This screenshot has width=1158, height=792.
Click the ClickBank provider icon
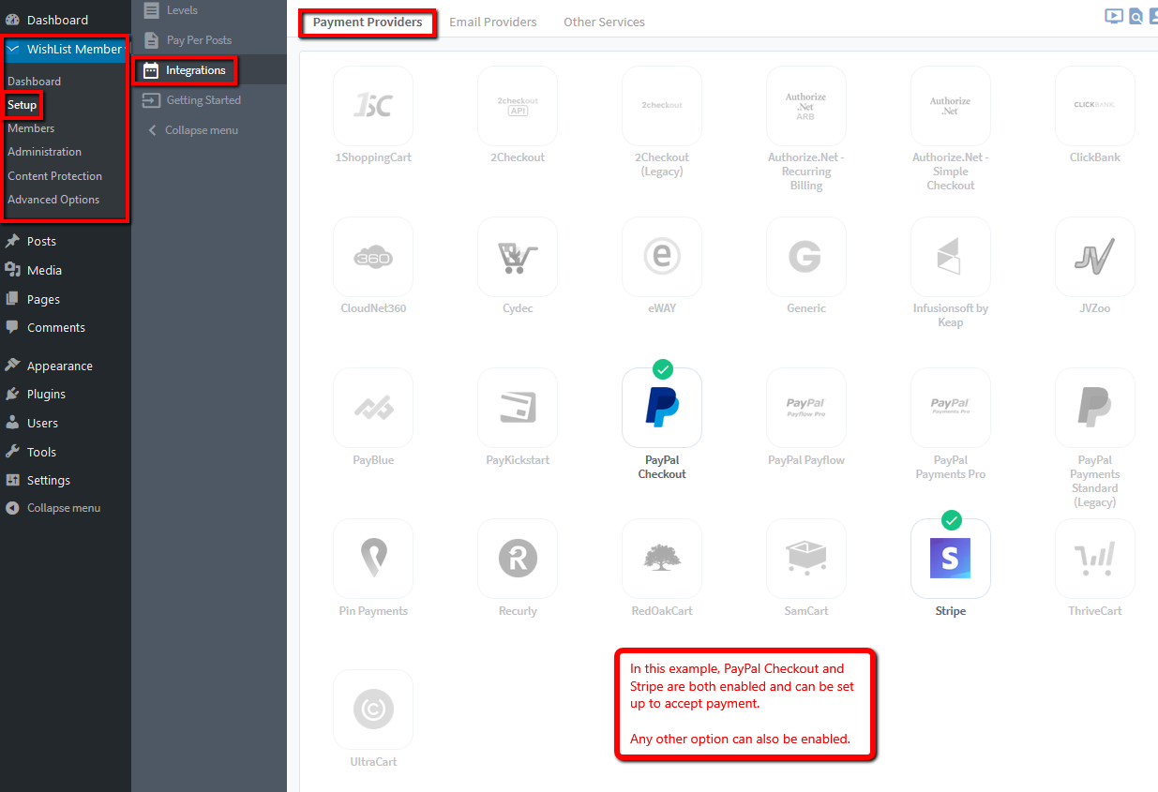click(x=1095, y=106)
